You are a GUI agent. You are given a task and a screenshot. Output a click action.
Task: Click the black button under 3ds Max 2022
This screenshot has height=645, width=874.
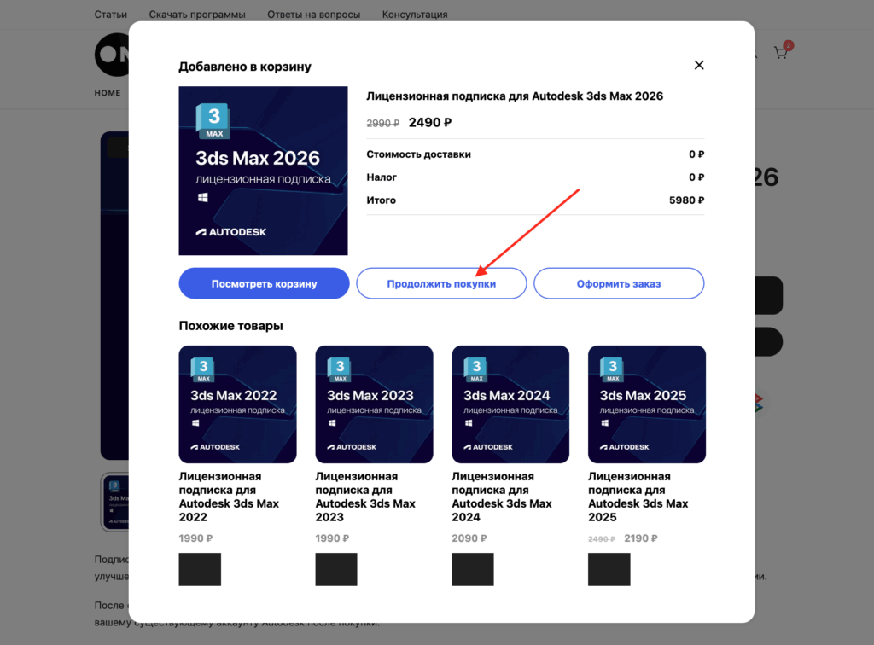pos(200,569)
